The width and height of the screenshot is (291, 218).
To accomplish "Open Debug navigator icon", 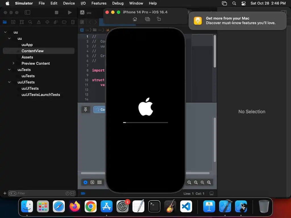I will (x=56, y=22).
